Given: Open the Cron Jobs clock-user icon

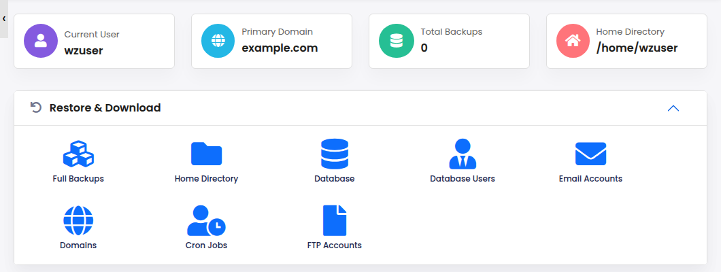Looking at the screenshot, I should pyautogui.click(x=207, y=220).
